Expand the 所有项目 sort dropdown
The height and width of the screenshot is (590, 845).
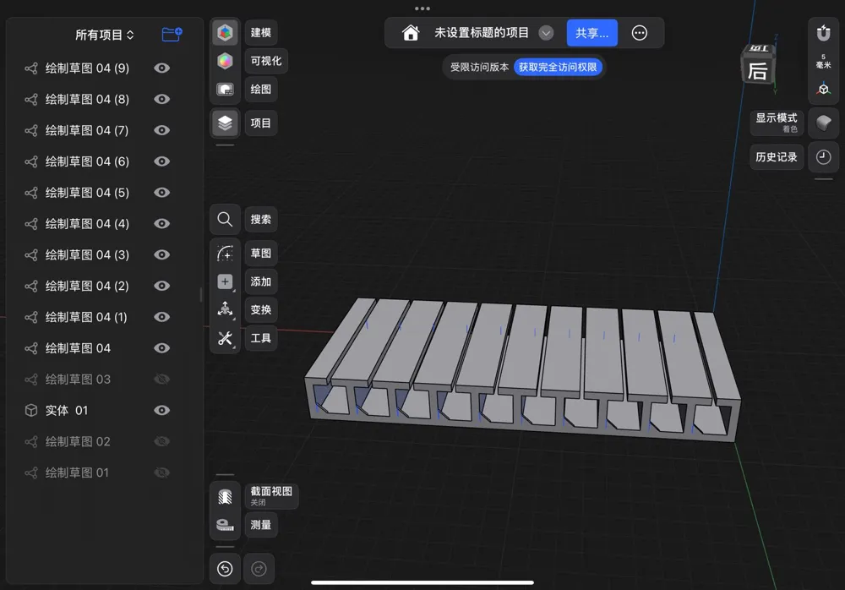pyautogui.click(x=105, y=35)
